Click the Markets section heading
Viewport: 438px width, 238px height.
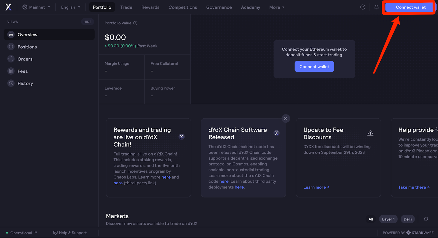pos(117,216)
